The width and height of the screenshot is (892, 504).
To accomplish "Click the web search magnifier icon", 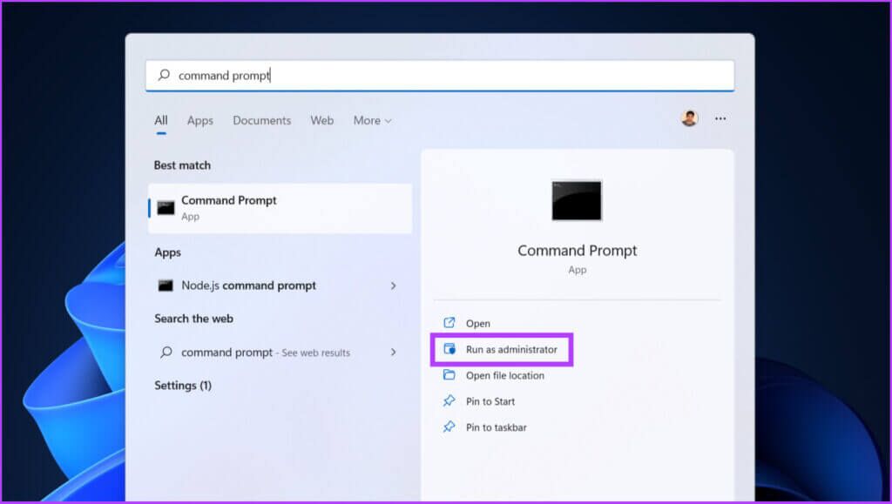I will 166,353.
